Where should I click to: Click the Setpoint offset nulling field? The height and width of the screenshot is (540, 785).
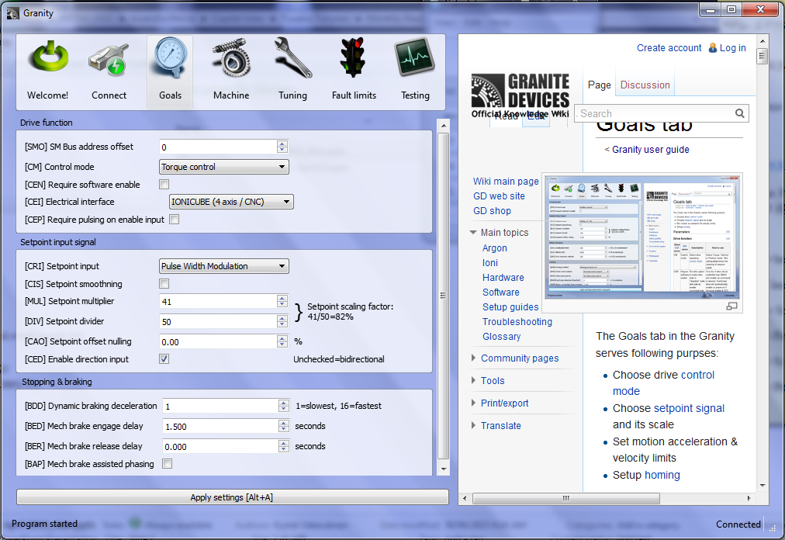(218, 341)
